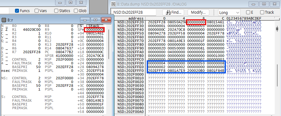The height and width of the screenshot is (116, 281).
Task: Click the N flag in register window
Action: tap(2, 26)
